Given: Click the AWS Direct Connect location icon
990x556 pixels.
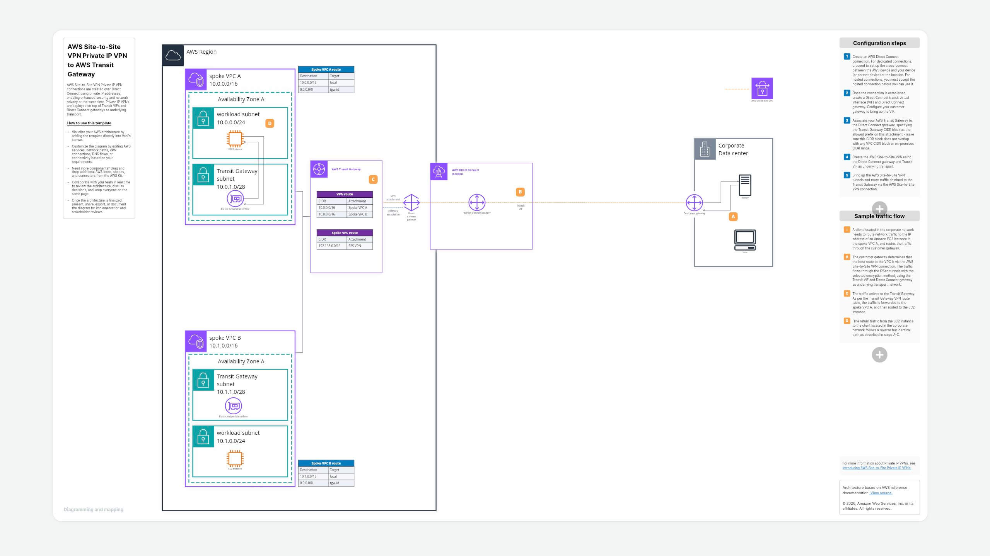Looking at the screenshot, I should coord(439,172).
